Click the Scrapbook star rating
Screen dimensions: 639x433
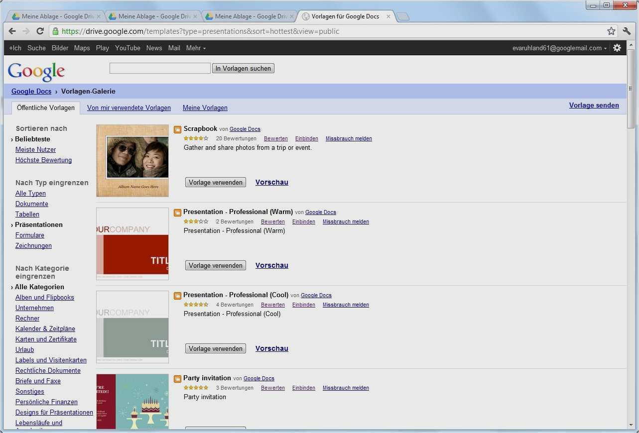(196, 139)
